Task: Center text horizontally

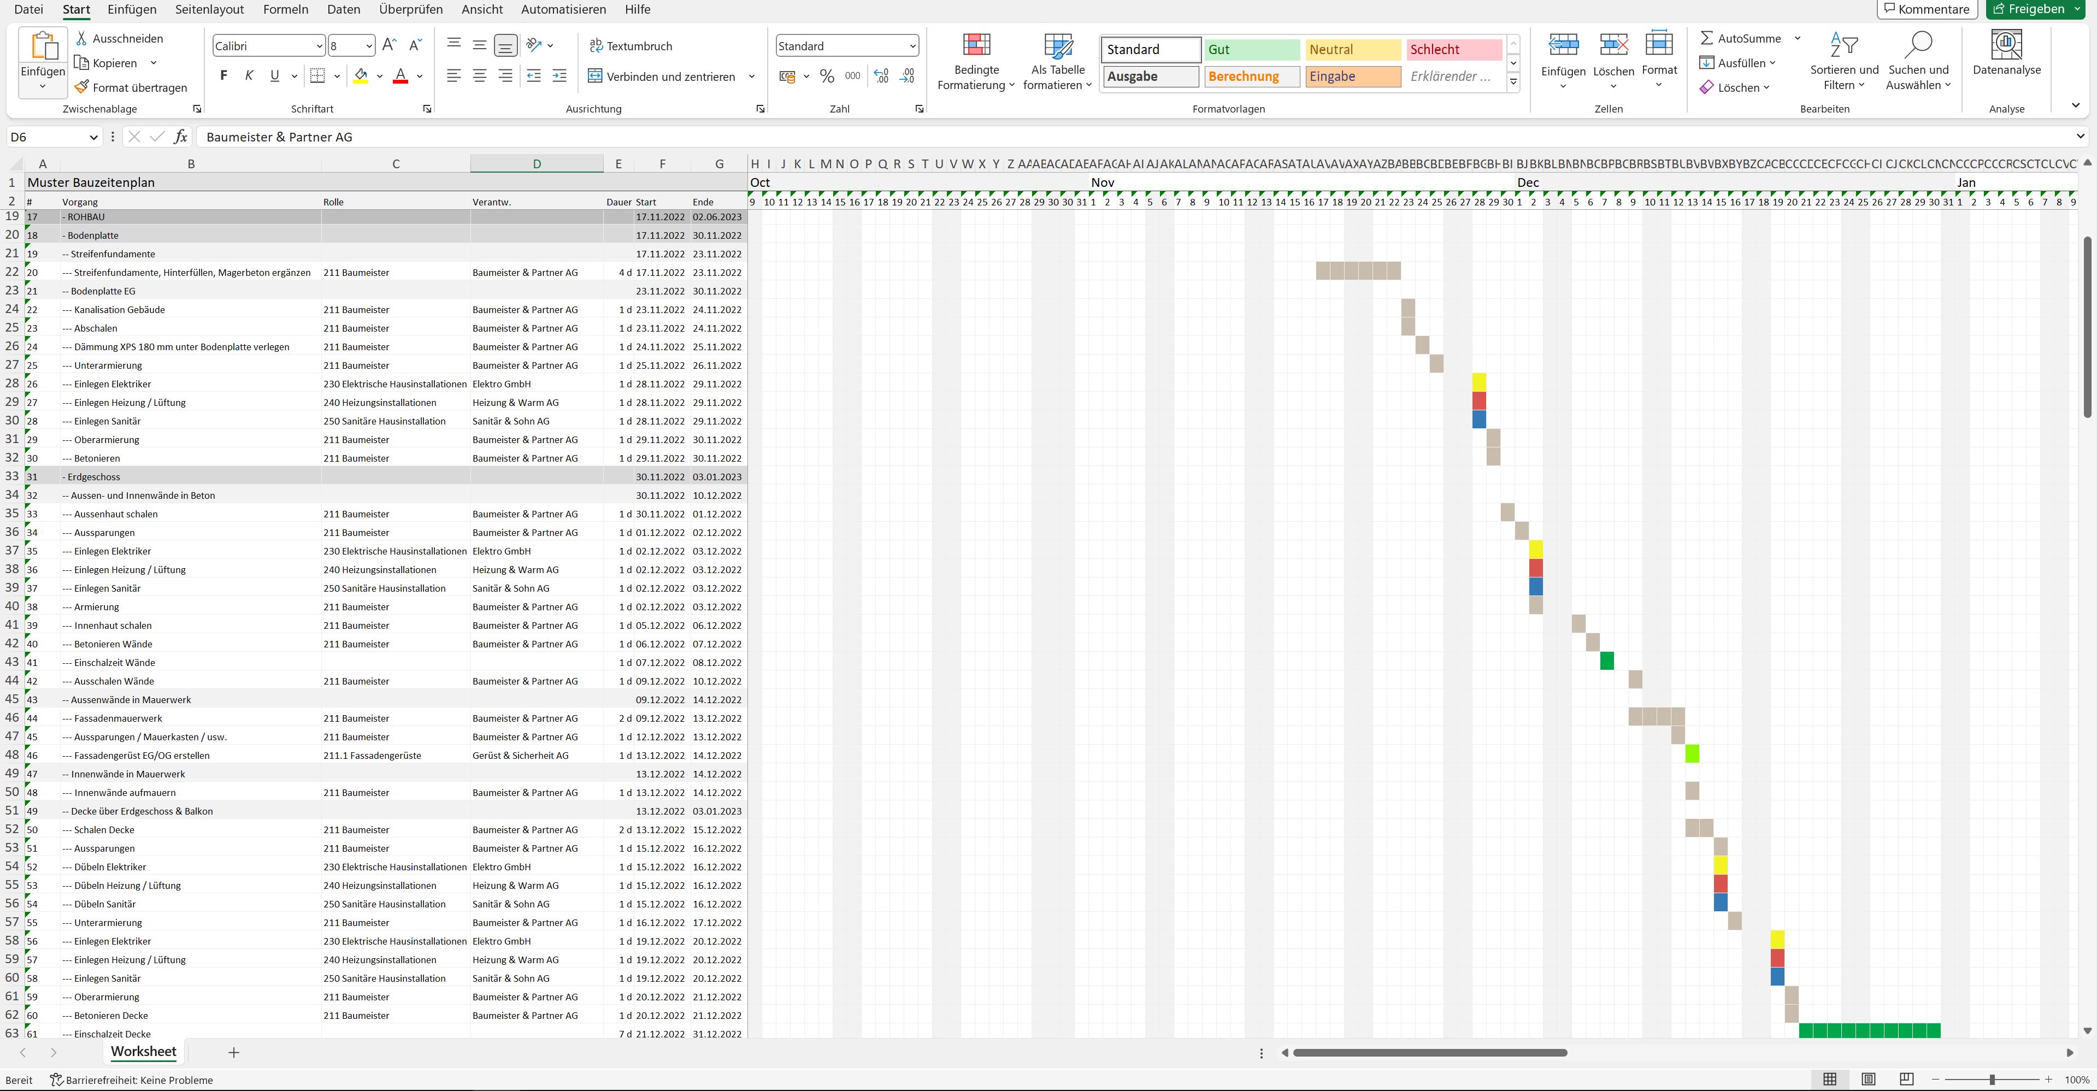Action: click(x=480, y=76)
